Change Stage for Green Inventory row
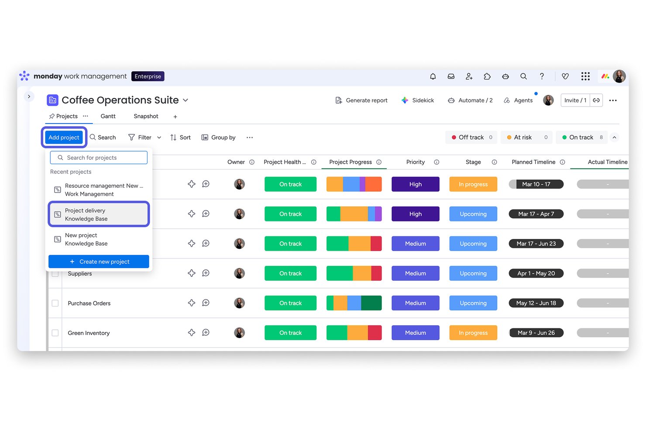The image size is (646, 431). pos(473,333)
